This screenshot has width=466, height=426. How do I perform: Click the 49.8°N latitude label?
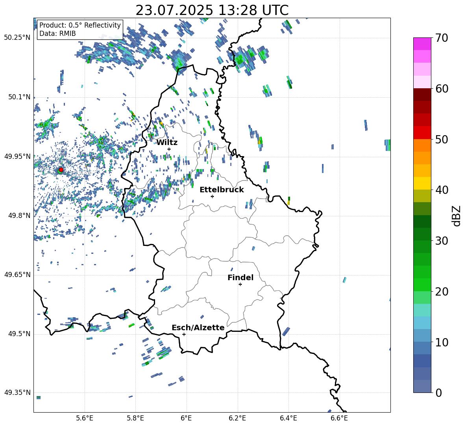19,216
